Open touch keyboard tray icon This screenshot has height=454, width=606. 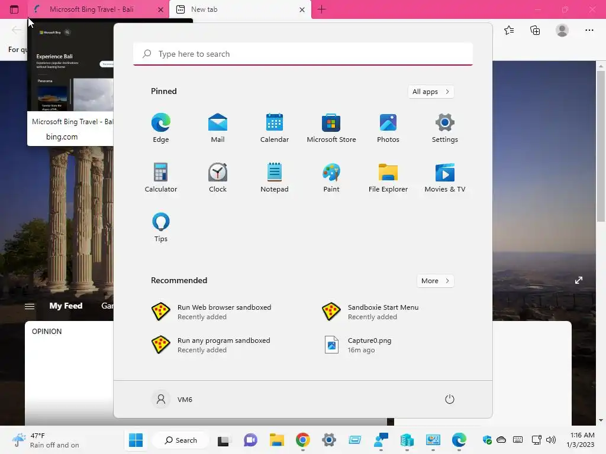(x=518, y=440)
